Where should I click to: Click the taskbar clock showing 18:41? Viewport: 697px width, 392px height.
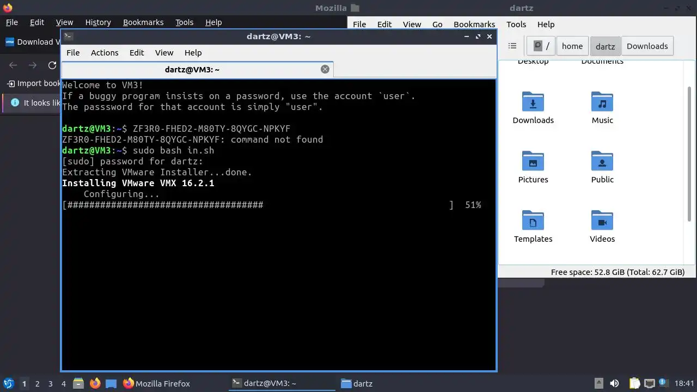[x=684, y=383]
